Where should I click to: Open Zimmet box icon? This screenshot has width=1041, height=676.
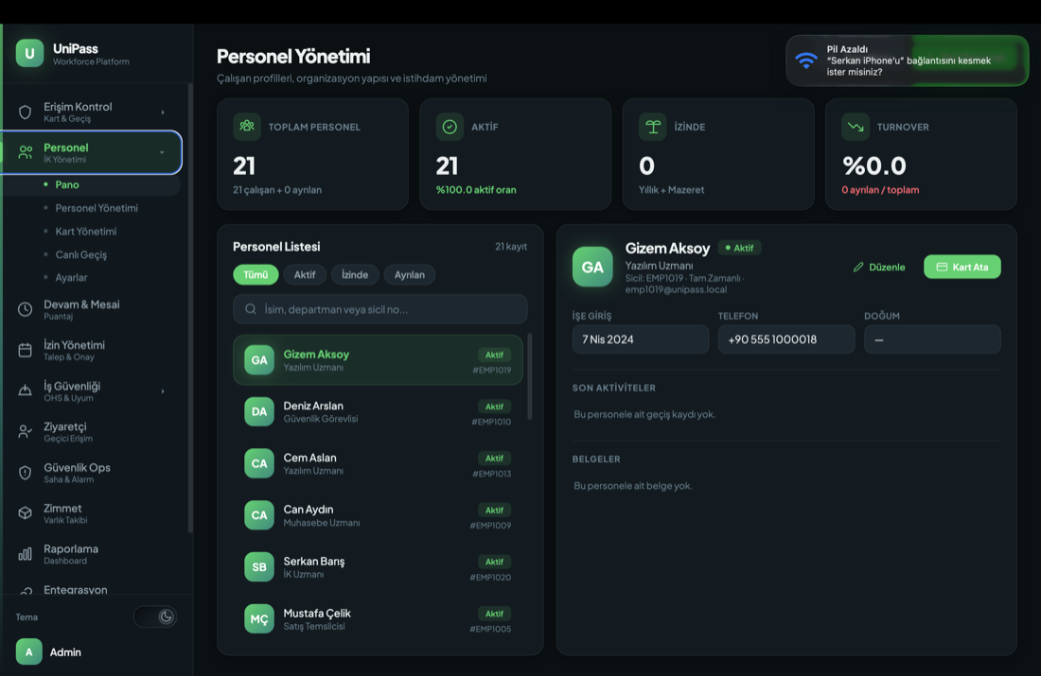(x=26, y=512)
